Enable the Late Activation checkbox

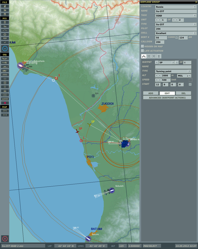(x=143, y=51)
